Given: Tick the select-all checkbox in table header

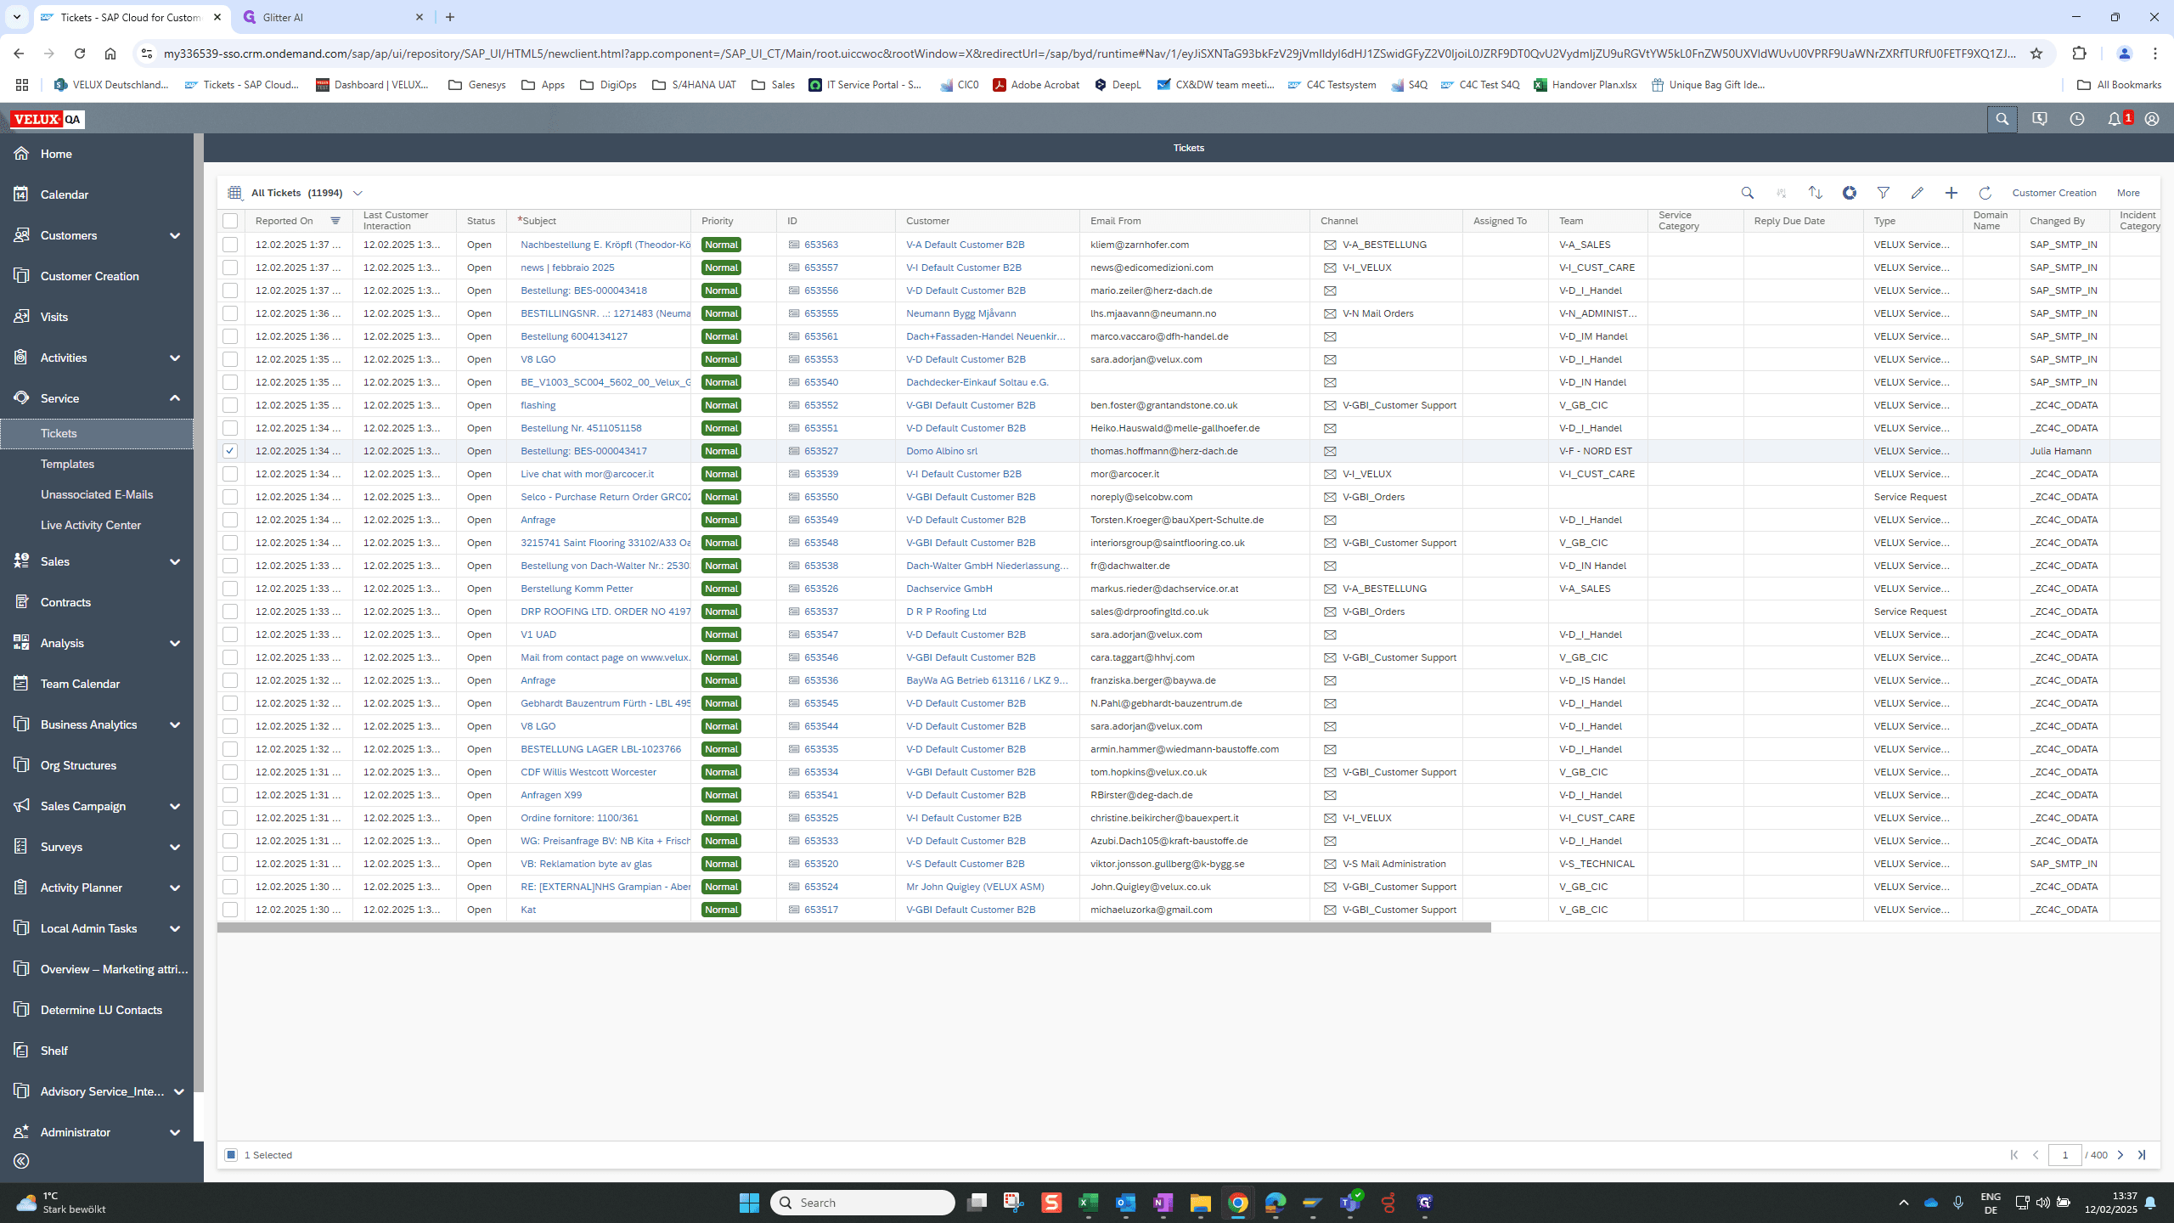Looking at the screenshot, I should point(230,221).
